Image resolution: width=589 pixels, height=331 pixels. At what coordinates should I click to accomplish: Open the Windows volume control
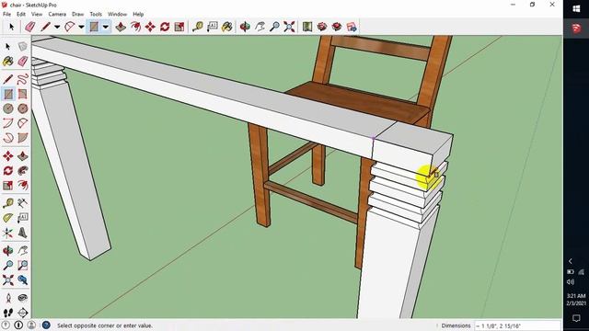coord(571,282)
